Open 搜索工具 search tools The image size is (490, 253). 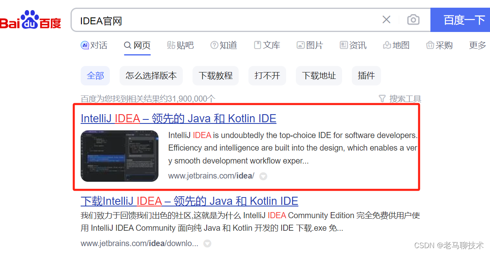[400, 99]
